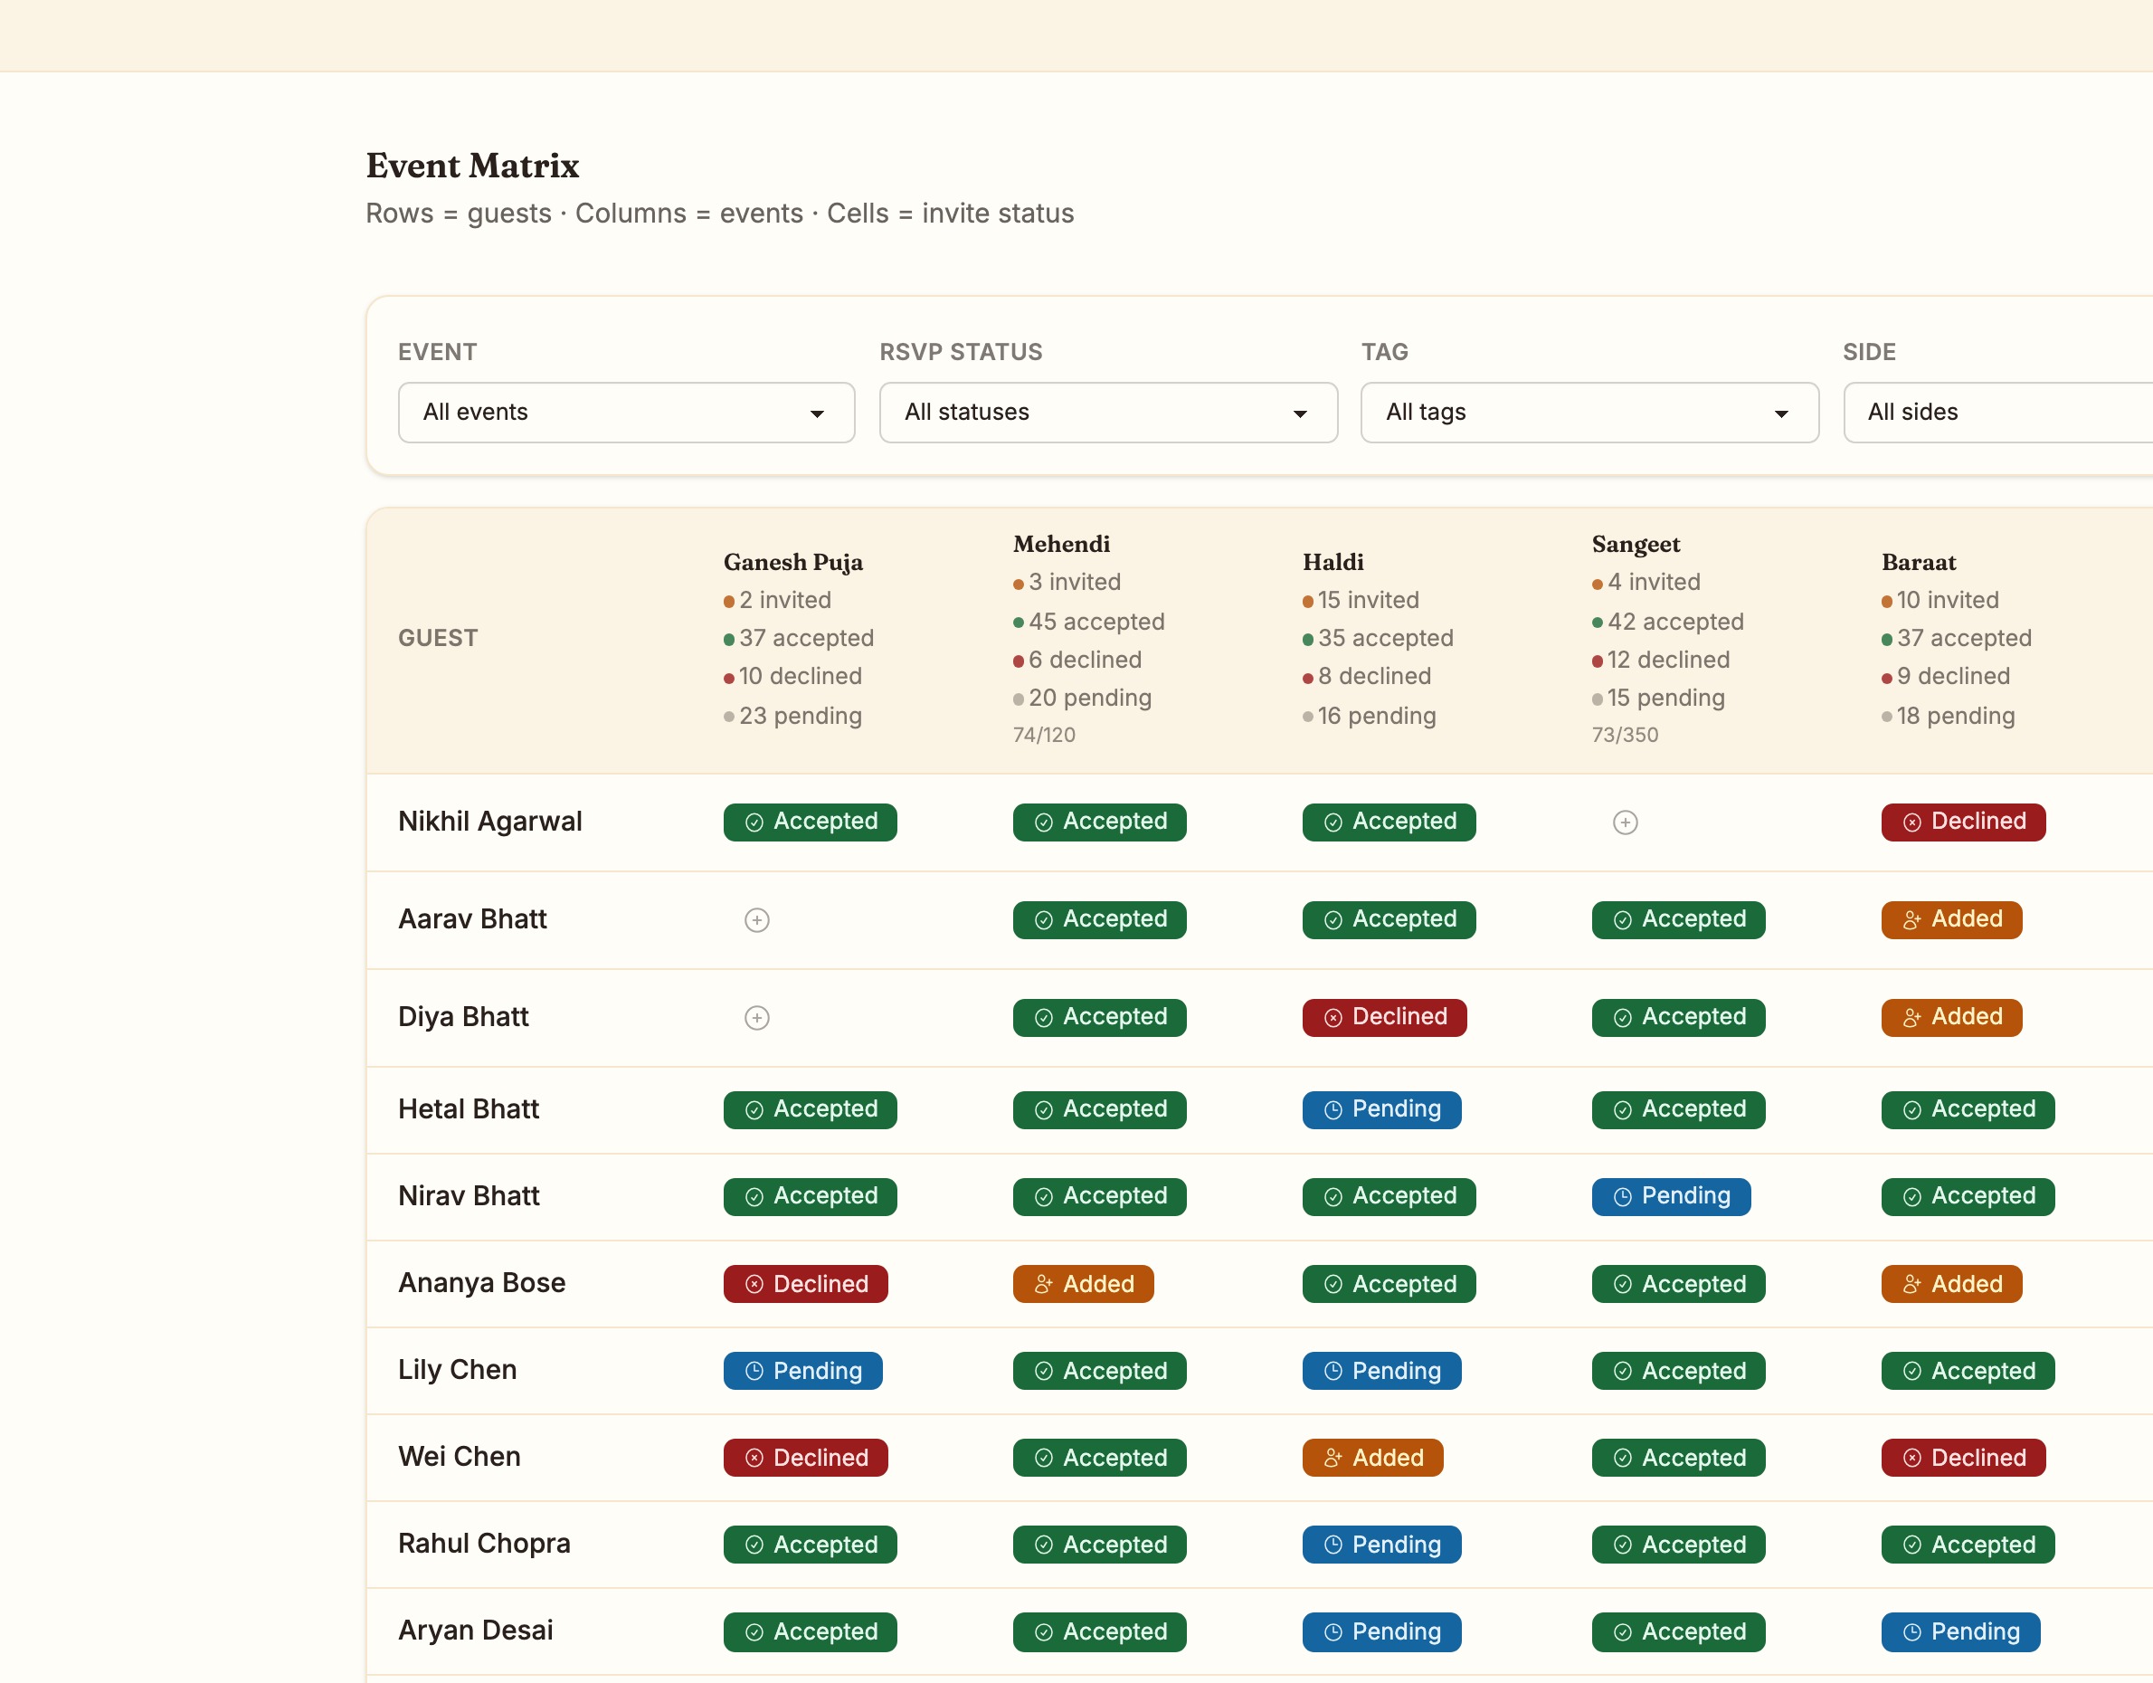Click the Event Matrix heading
This screenshot has height=1683, width=2153.
[x=472, y=166]
